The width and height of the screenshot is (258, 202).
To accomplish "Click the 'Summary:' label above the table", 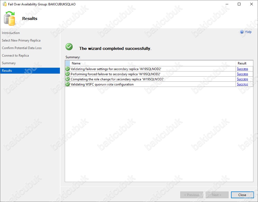I will (x=73, y=57).
